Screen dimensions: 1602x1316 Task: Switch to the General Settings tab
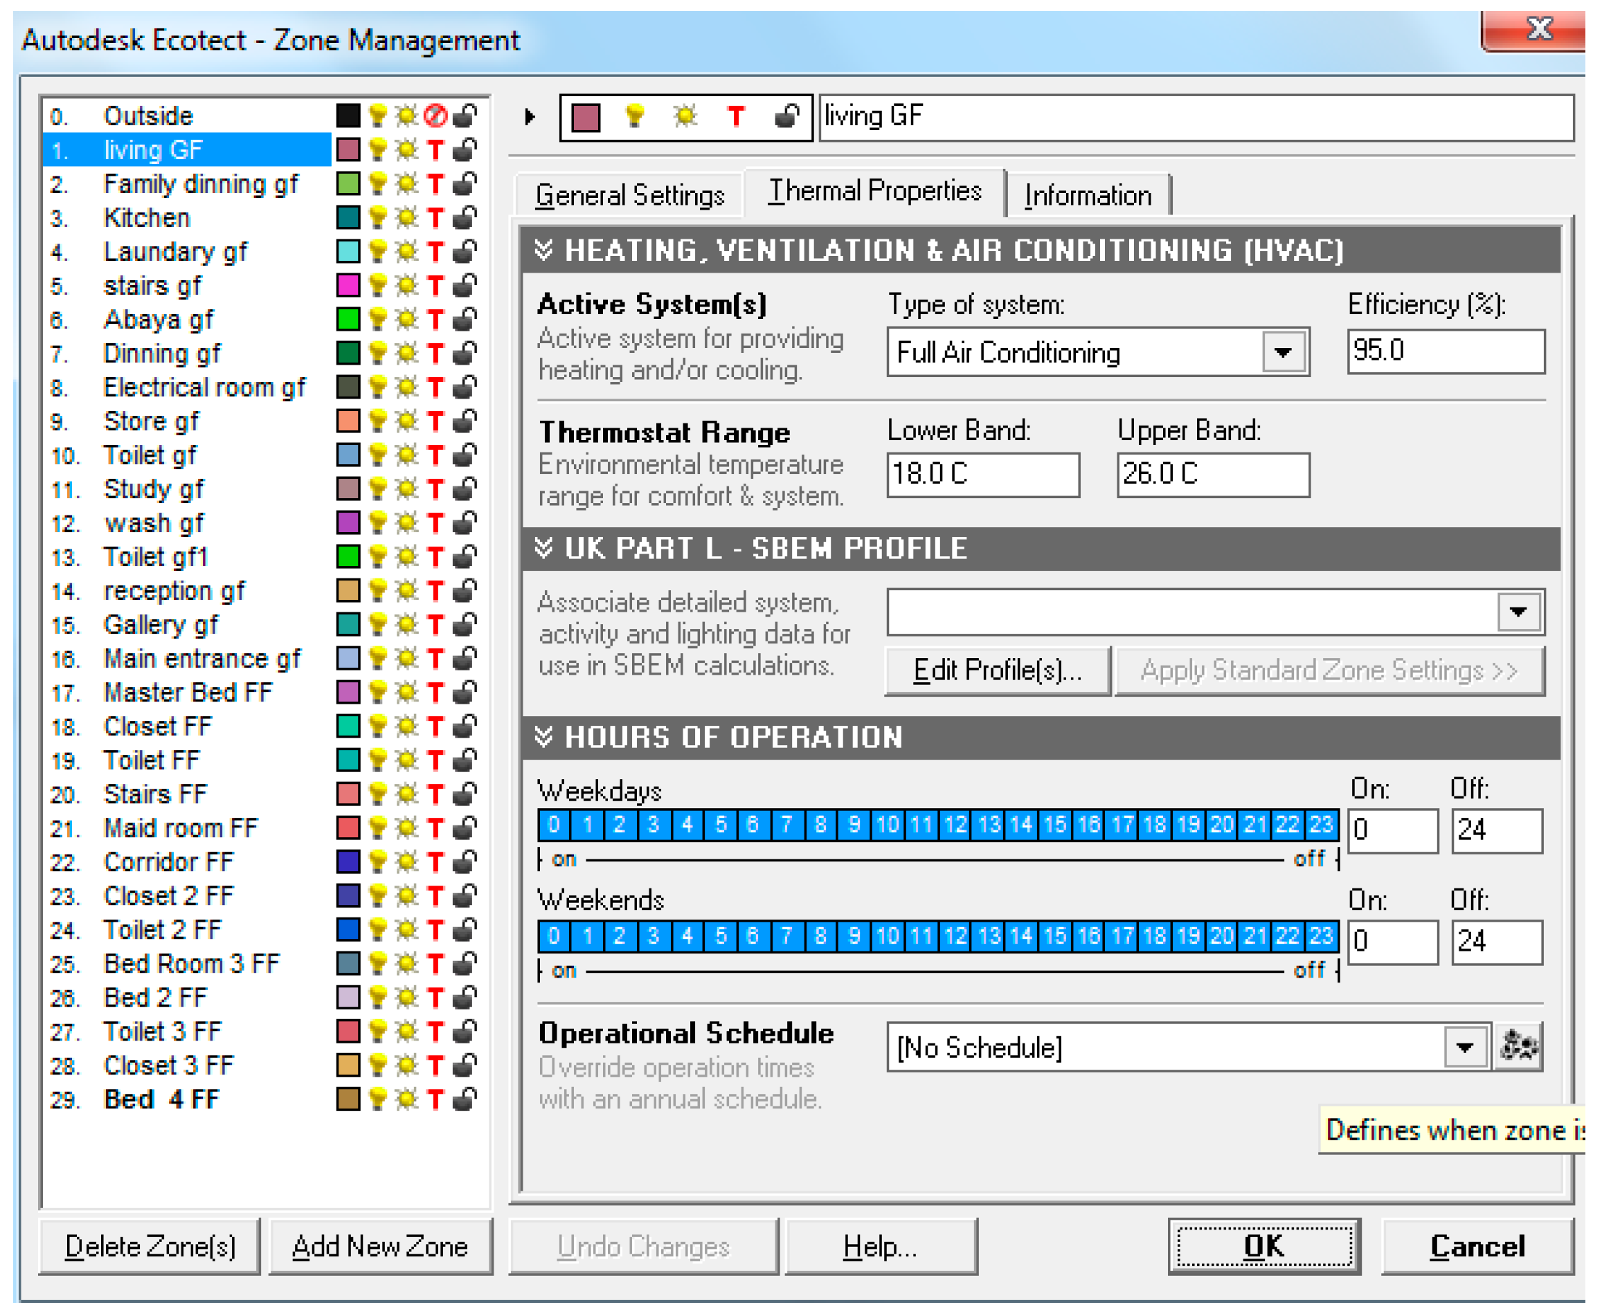629,196
